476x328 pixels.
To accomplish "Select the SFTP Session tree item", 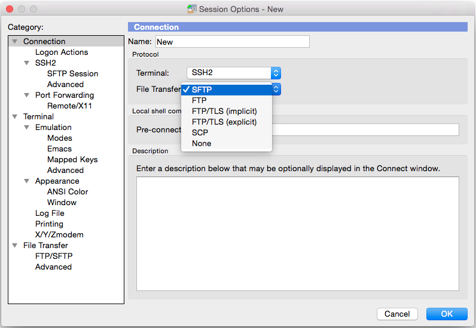I will tap(72, 73).
